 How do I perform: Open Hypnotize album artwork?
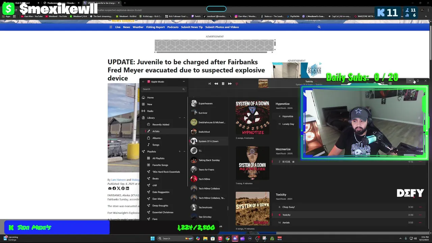coord(252,117)
